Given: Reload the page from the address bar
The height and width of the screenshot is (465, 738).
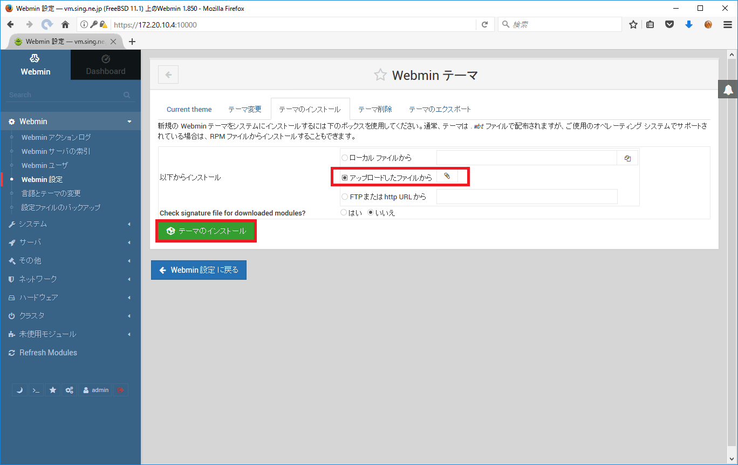Looking at the screenshot, I should coord(484,24).
